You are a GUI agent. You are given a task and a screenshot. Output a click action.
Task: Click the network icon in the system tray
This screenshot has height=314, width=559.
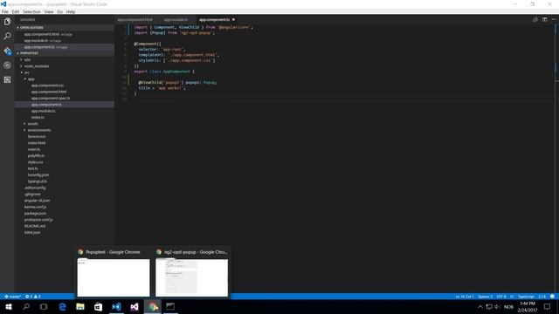(489, 306)
